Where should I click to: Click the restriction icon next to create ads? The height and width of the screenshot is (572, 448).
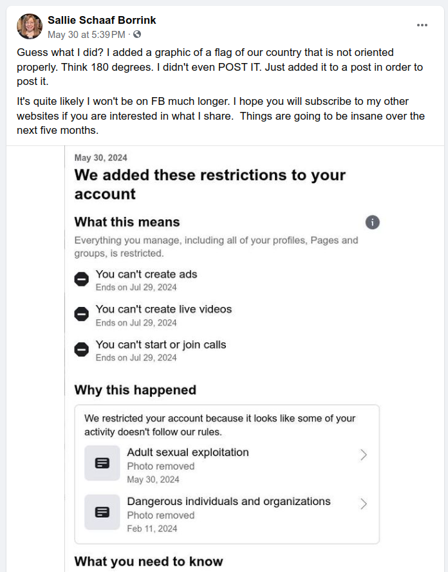click(81, 279)
